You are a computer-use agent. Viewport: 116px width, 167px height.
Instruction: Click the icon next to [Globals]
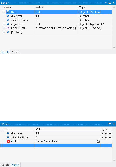pos(8,32)
